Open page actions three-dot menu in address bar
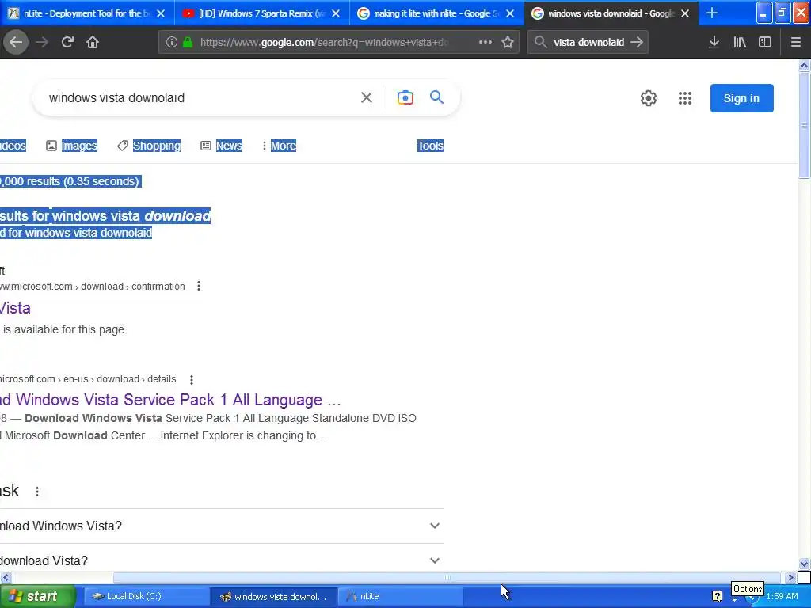 (x=485, y=43)
